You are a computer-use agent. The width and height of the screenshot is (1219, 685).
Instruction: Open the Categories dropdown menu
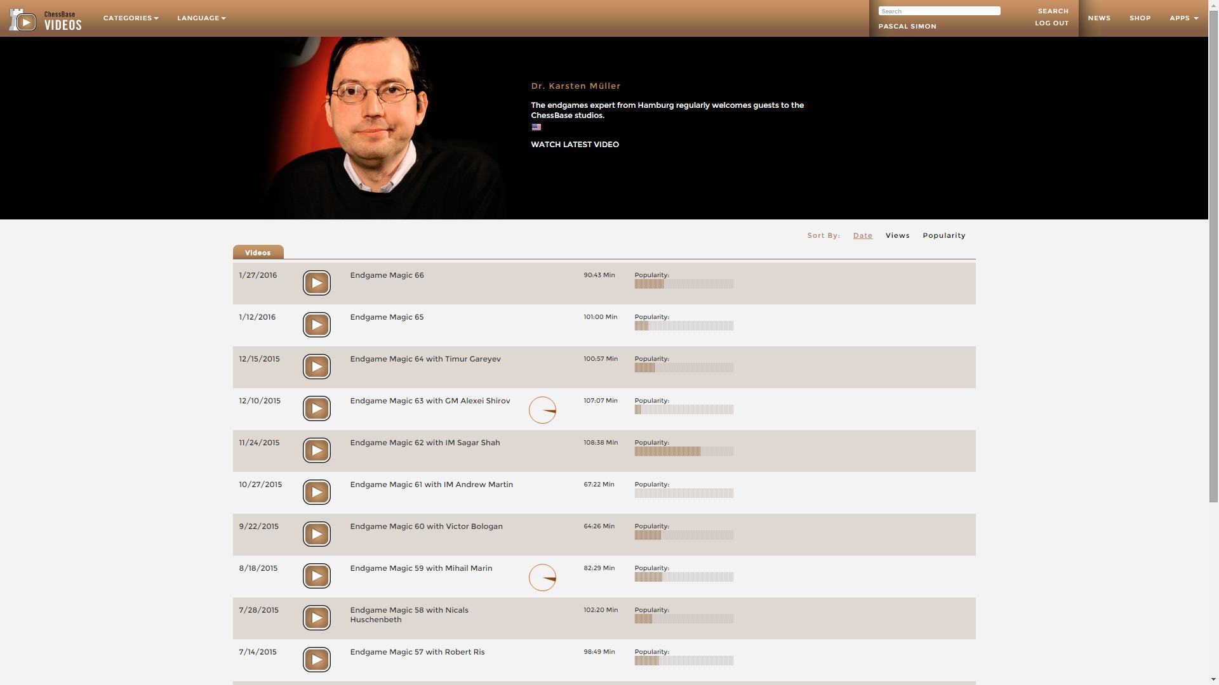pos(130,18)
